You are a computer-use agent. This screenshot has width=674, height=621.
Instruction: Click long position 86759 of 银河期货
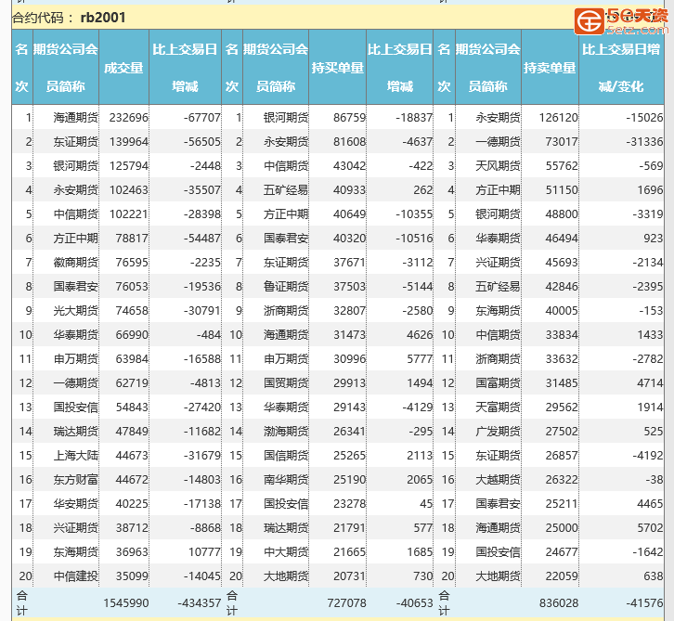point(349,117)
